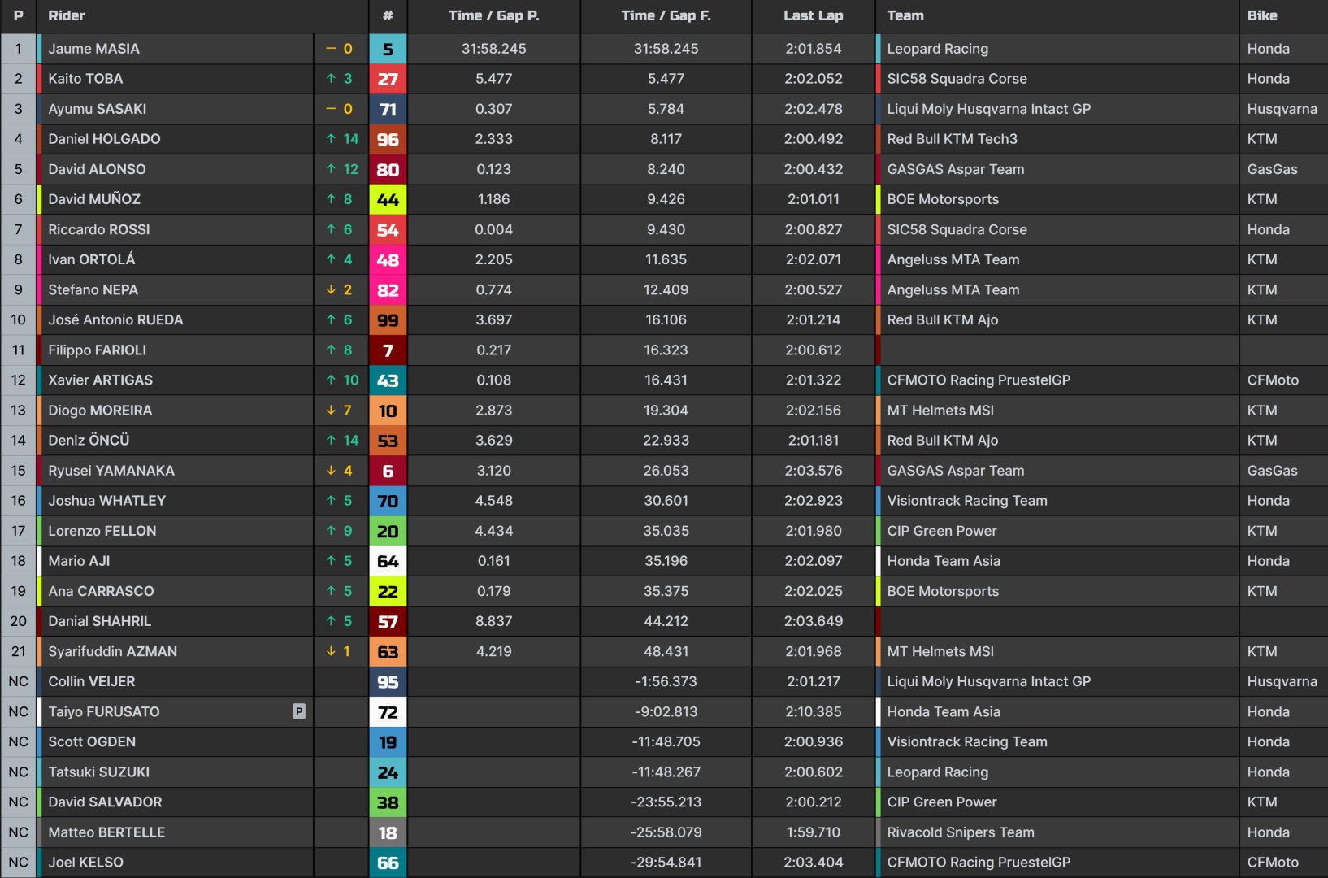Click number badge 43 for Xavier Artigas
This screenshot has width=1328, height=878.
coord(388,380)
